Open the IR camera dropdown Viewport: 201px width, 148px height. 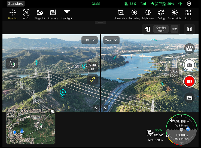point(90,40)
